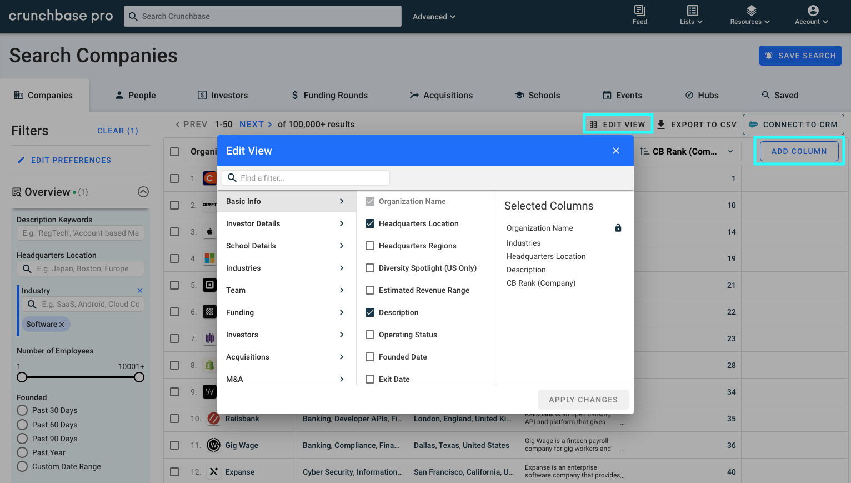
Task: Click the SAVE SEARCH button
Action: pyautogui.click(x=800, y=55)
